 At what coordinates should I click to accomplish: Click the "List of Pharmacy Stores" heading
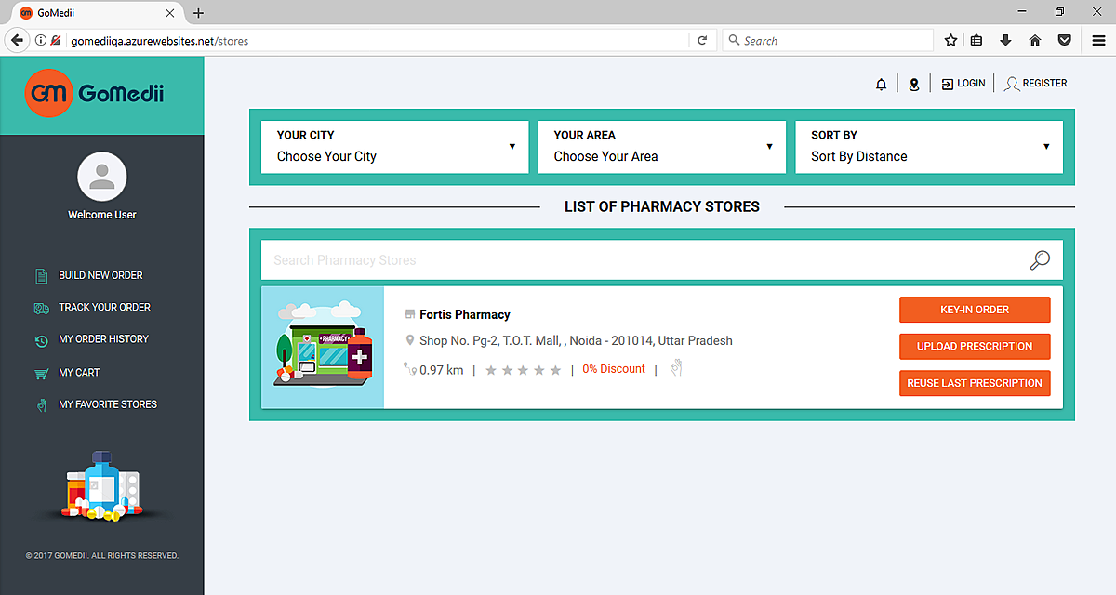click(x=662, y=206)
